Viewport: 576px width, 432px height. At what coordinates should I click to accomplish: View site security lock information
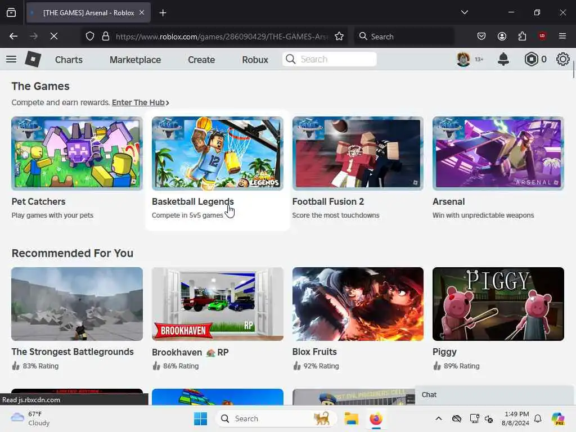point(106,36)
